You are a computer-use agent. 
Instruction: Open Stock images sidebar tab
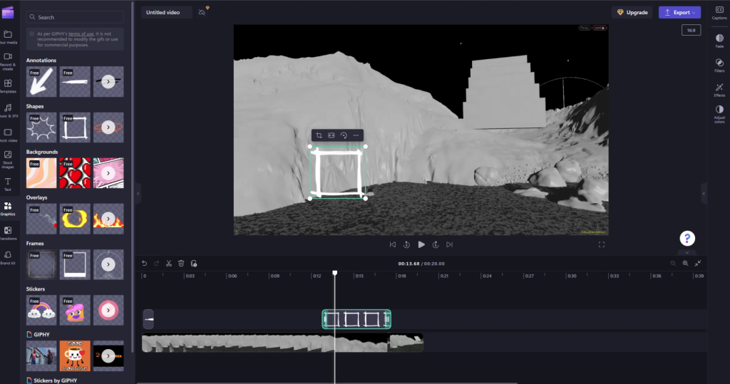click(8, 159)
